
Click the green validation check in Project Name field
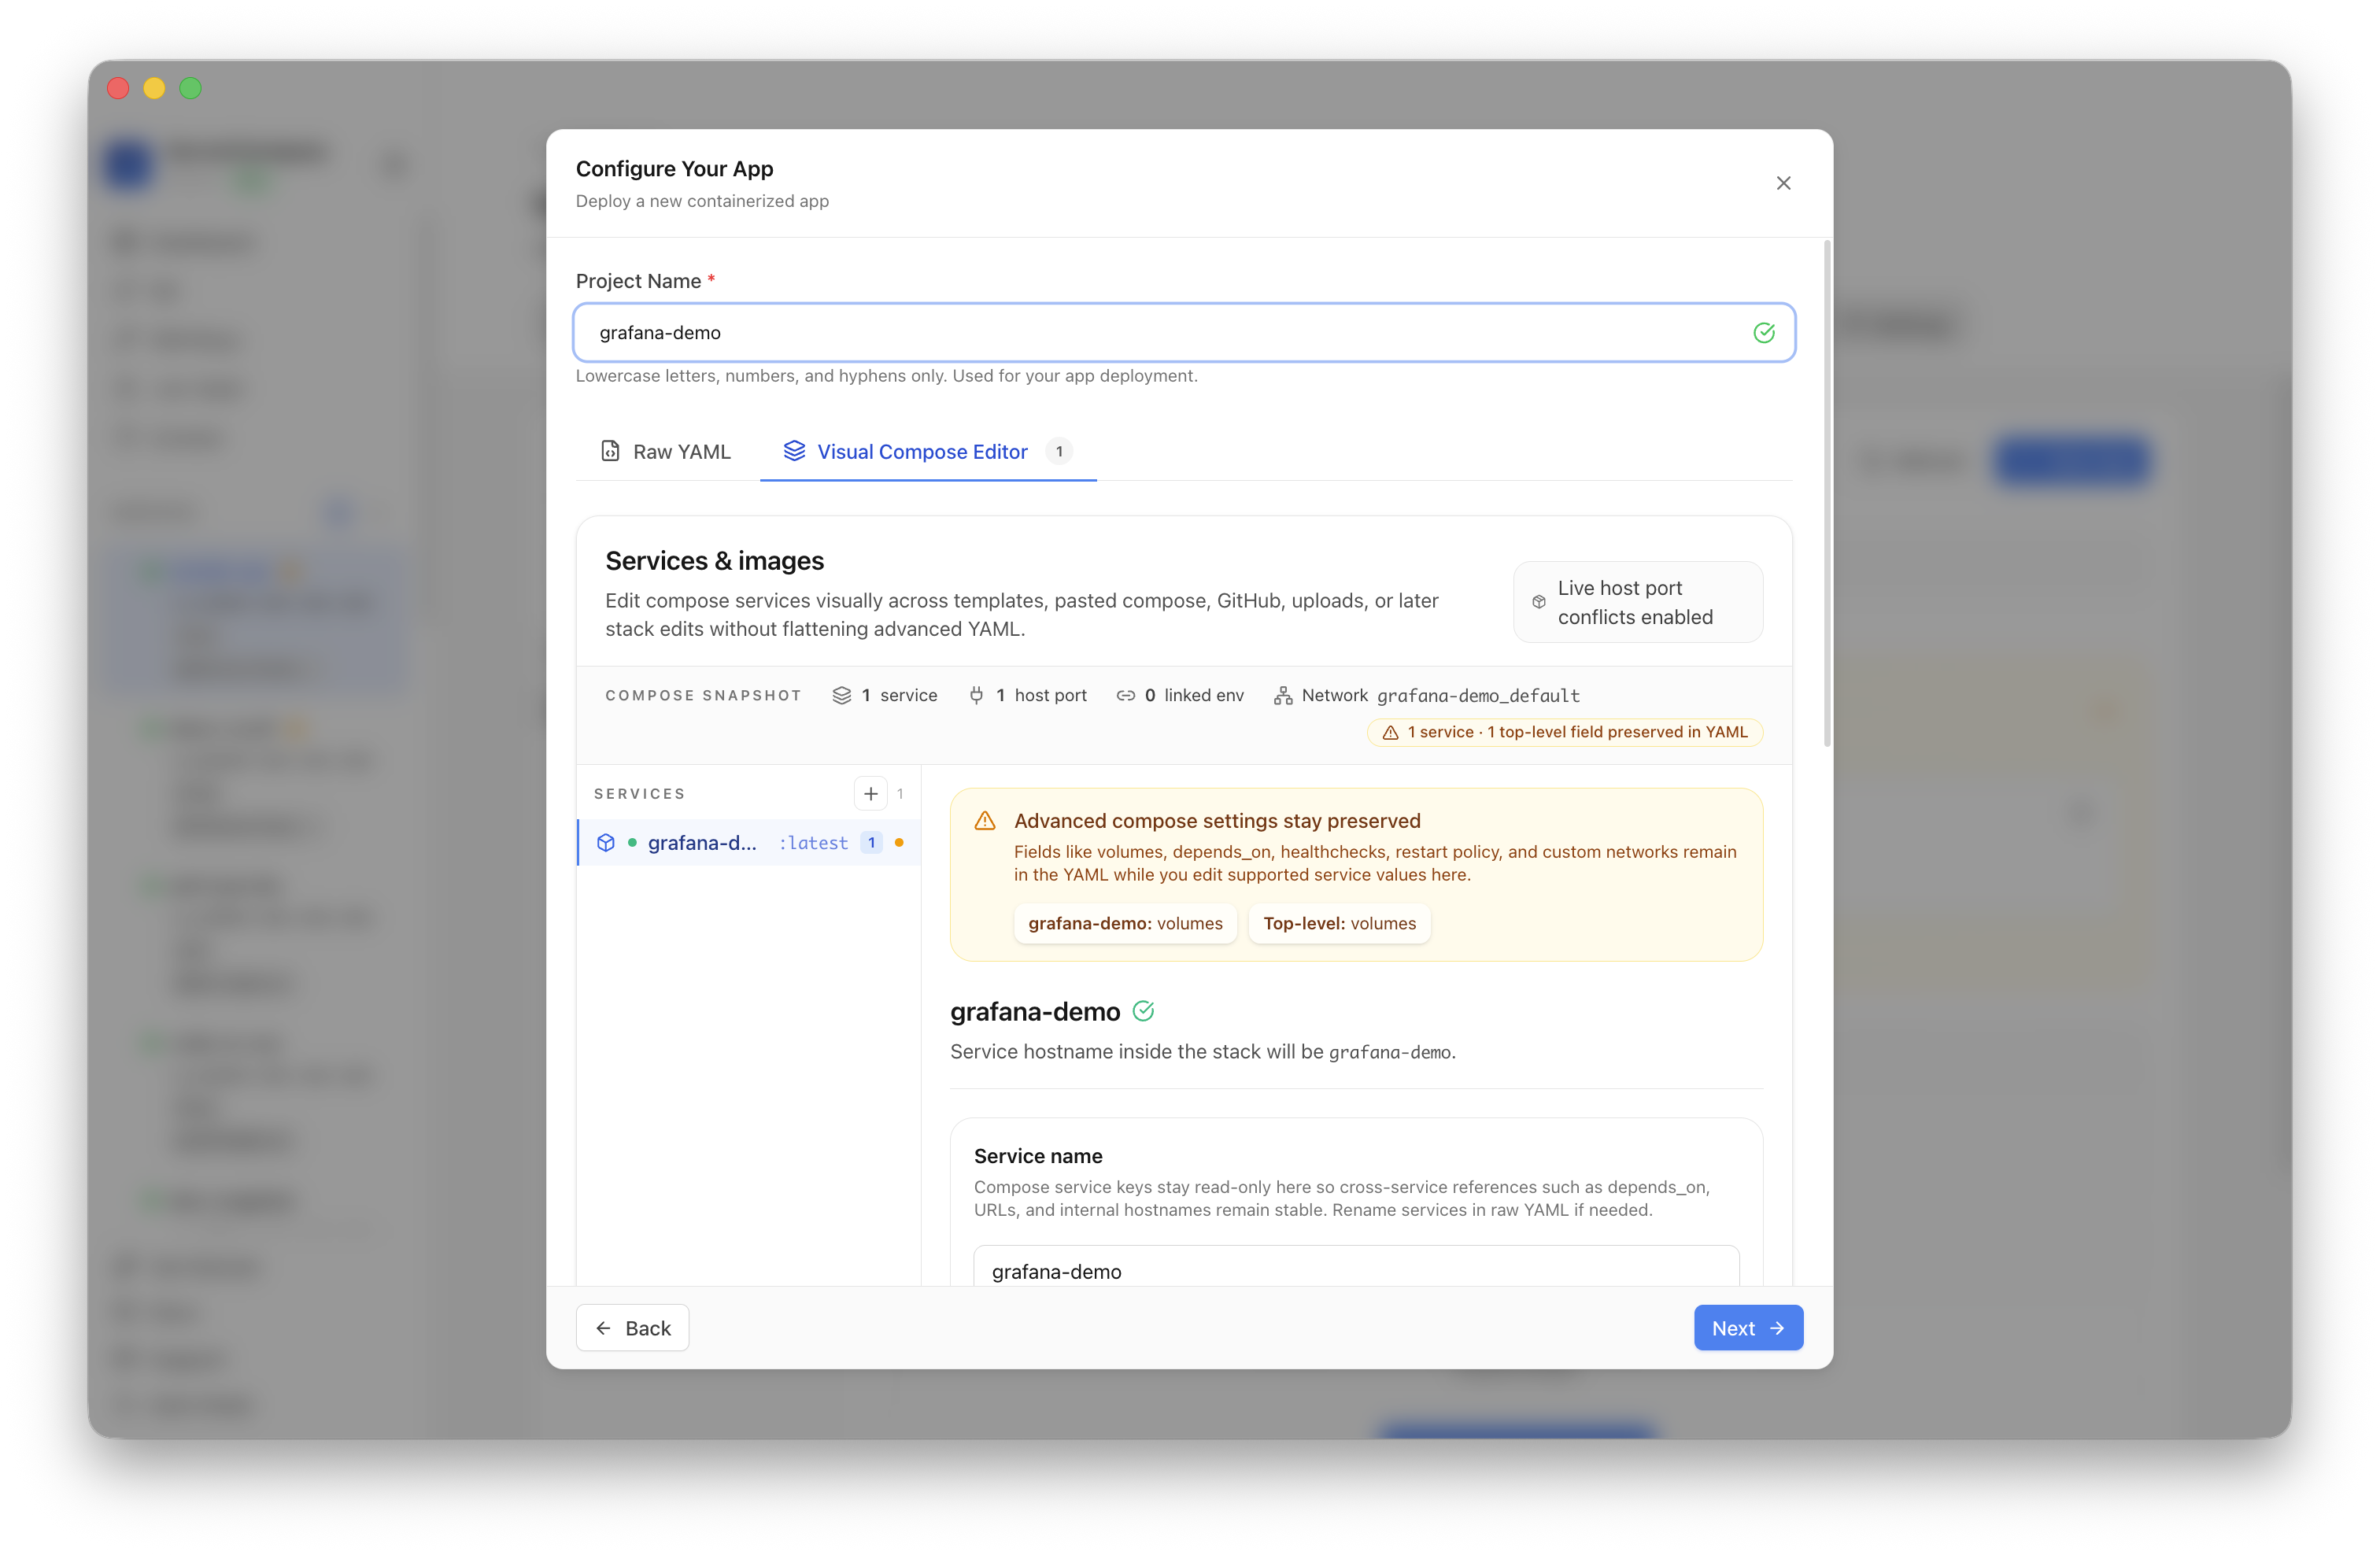(1764, 333)
